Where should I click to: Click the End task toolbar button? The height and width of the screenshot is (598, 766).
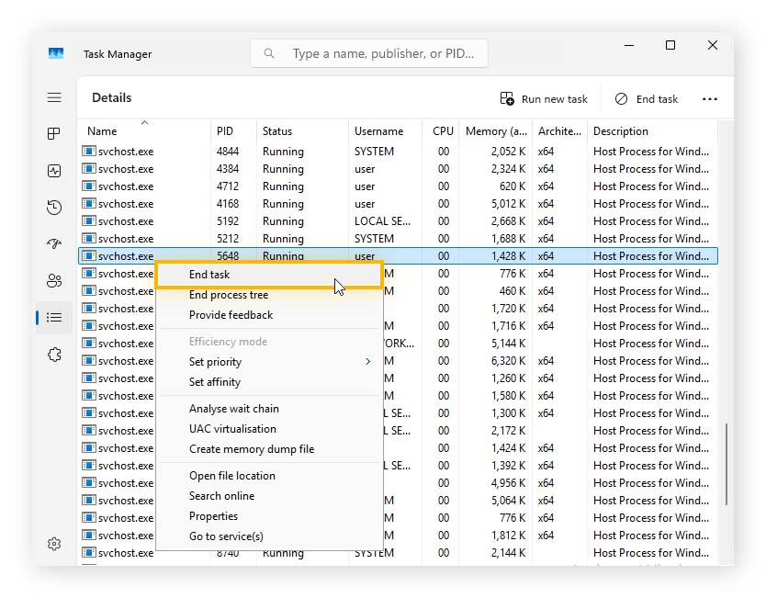pos(647,98)
